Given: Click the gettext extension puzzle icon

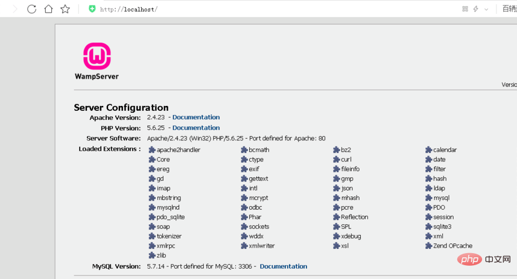Looking at the screenshot, I should point(244,178).
